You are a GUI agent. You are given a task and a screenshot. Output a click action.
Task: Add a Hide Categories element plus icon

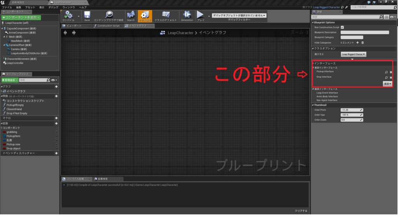pos(358,43)
